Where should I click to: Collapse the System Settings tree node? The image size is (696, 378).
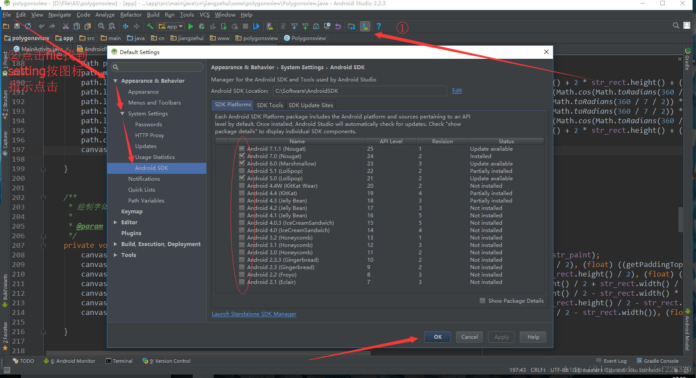pyautogui.click(x=123, y=114)
